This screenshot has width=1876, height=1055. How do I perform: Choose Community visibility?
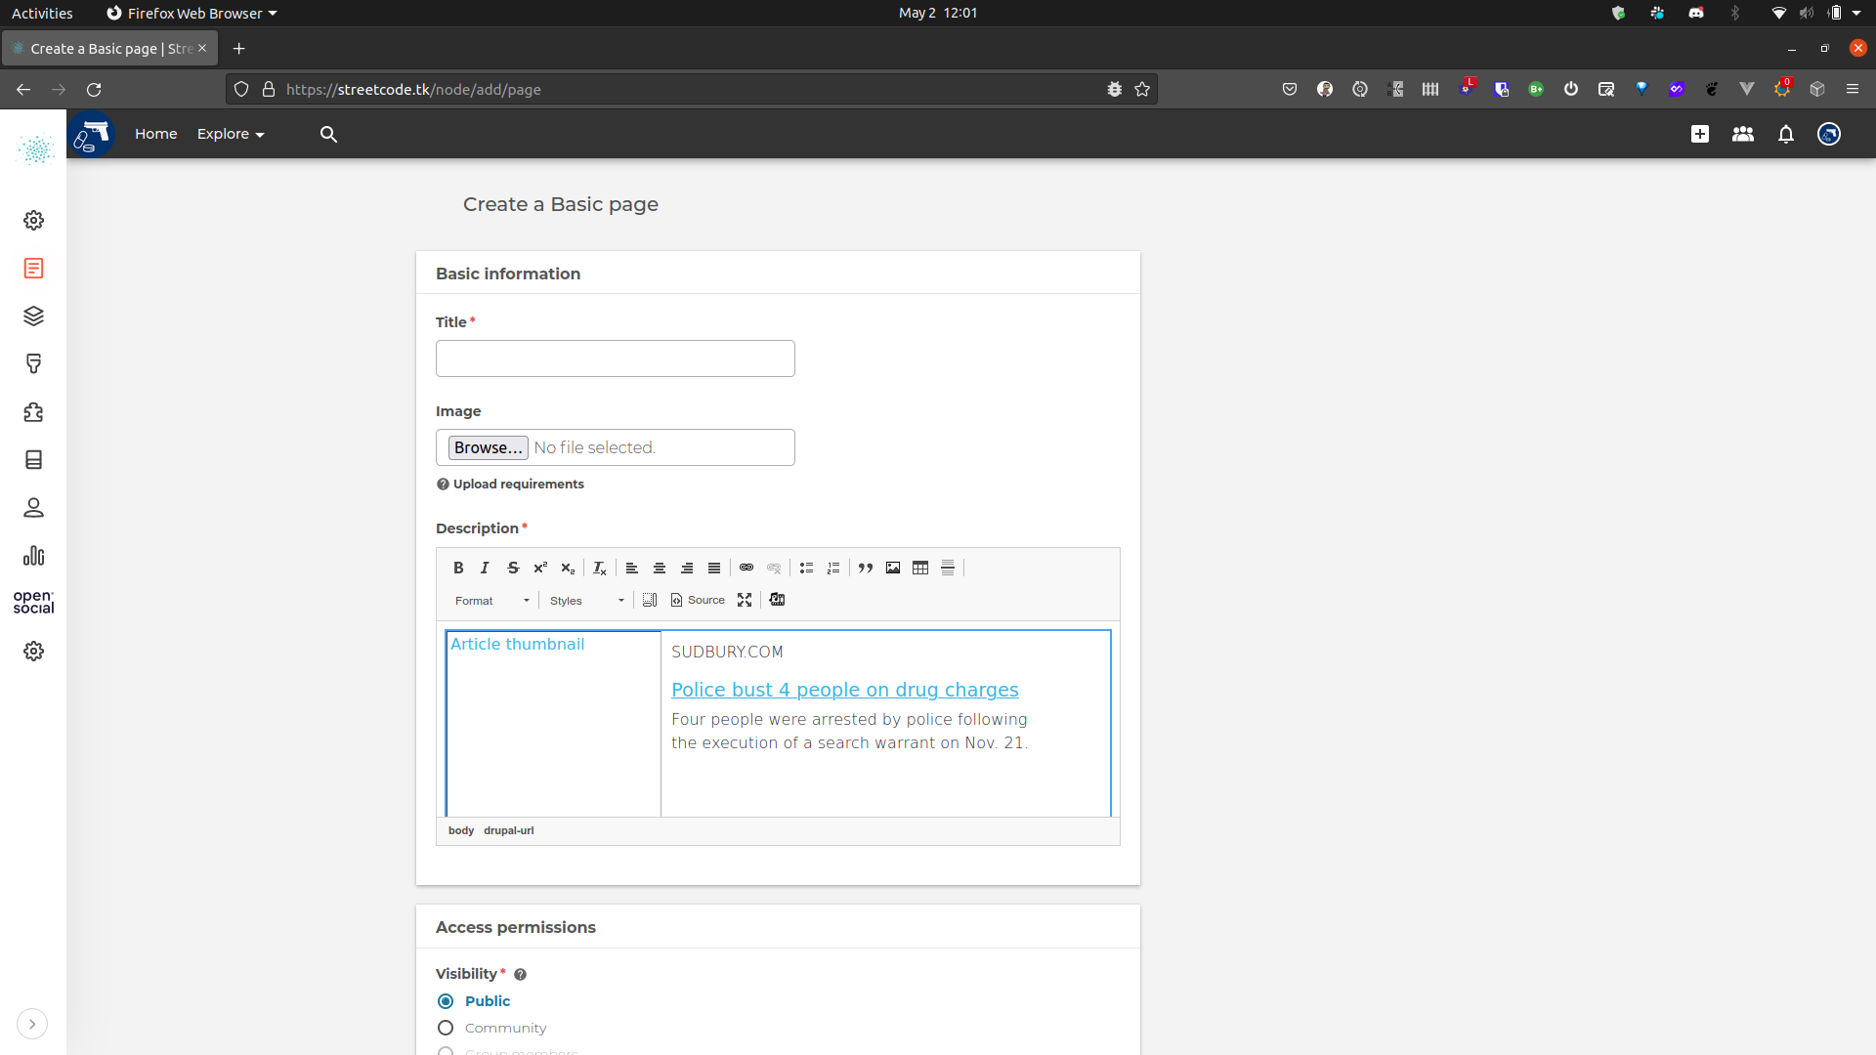pos(447,1028)
